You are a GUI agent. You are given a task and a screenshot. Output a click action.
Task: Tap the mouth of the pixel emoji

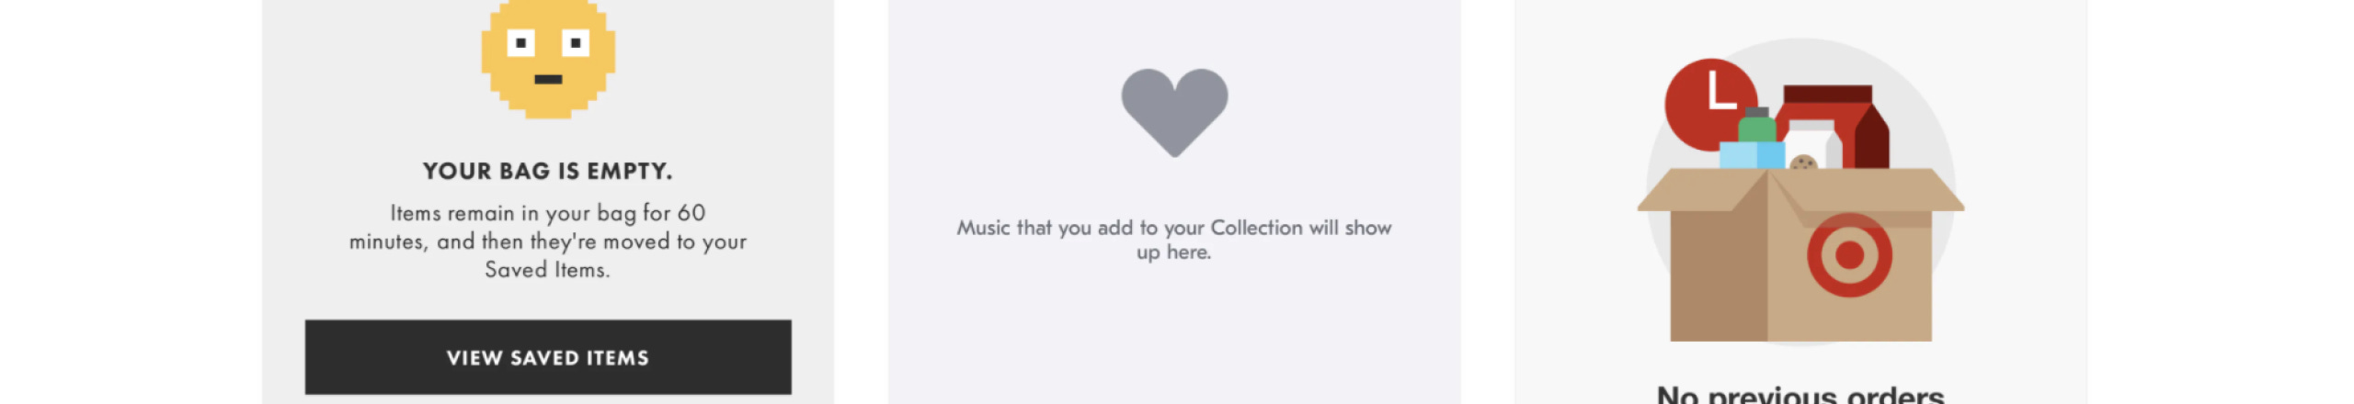coord(548,79)
